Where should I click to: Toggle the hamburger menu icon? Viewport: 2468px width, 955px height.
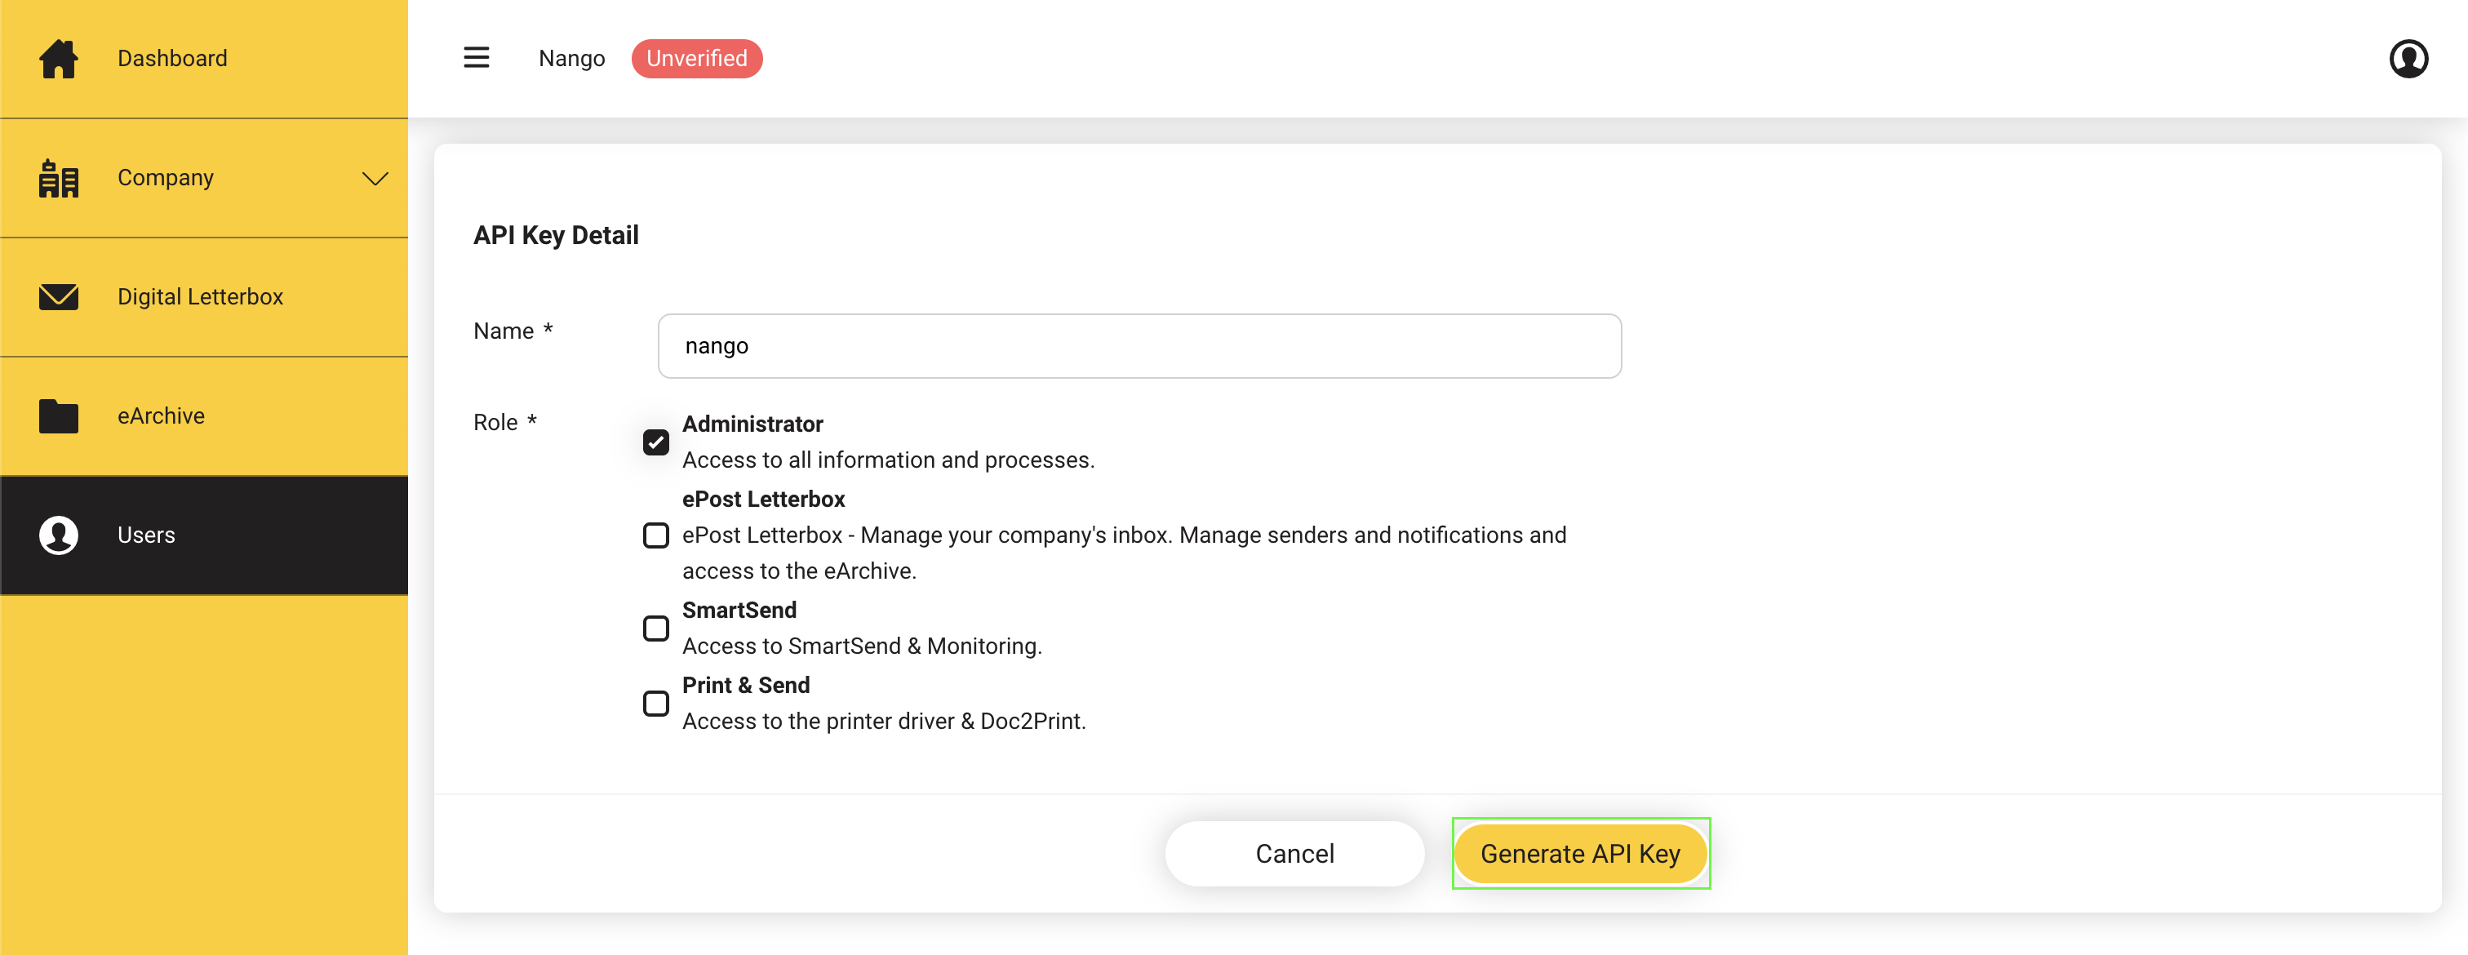[x=476, y=59]
